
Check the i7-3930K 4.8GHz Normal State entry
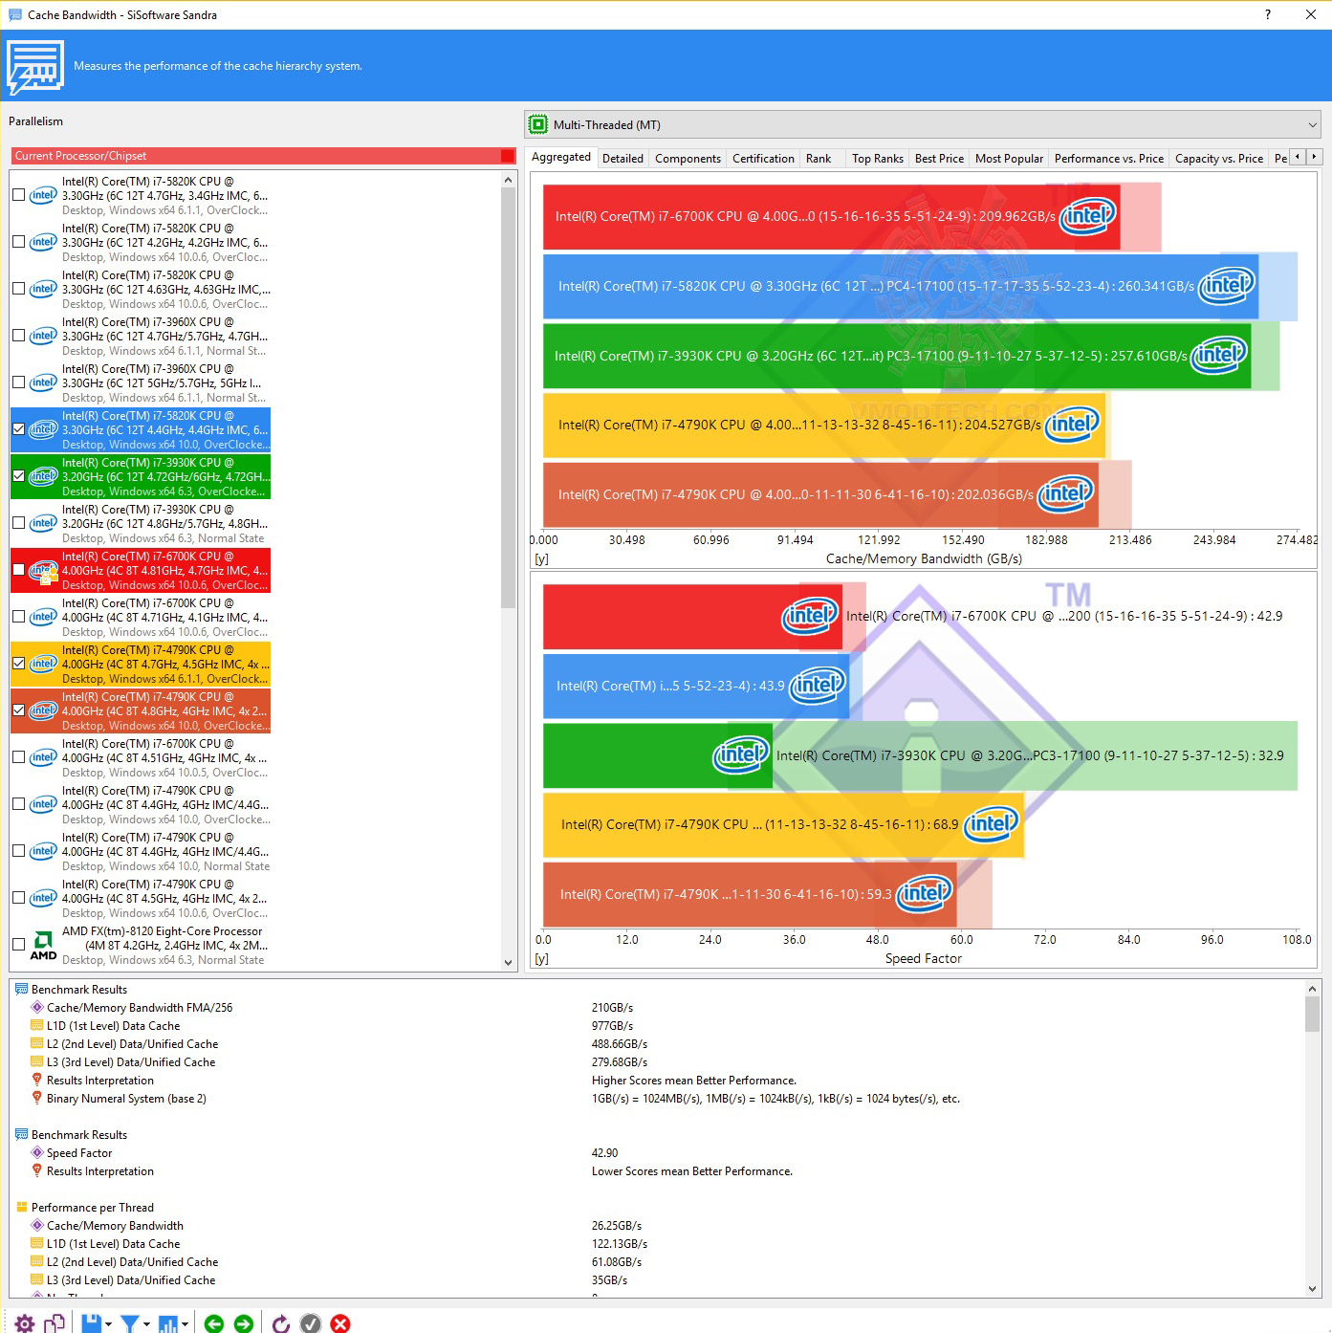18,523
